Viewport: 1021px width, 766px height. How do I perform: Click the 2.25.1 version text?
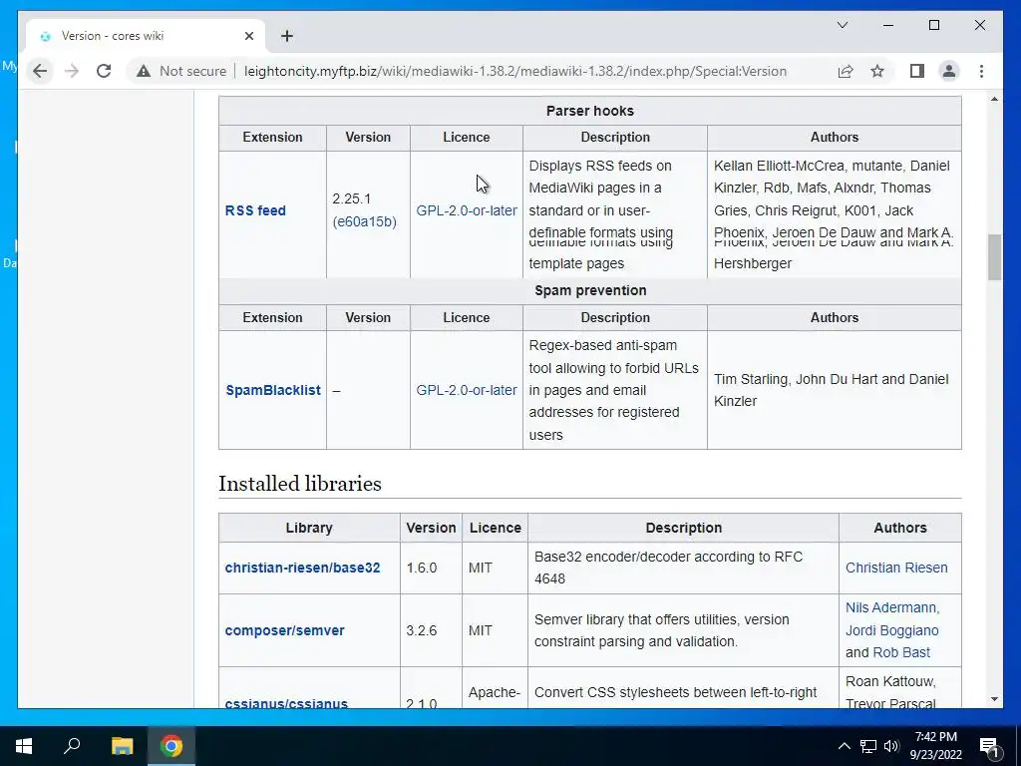352,198
